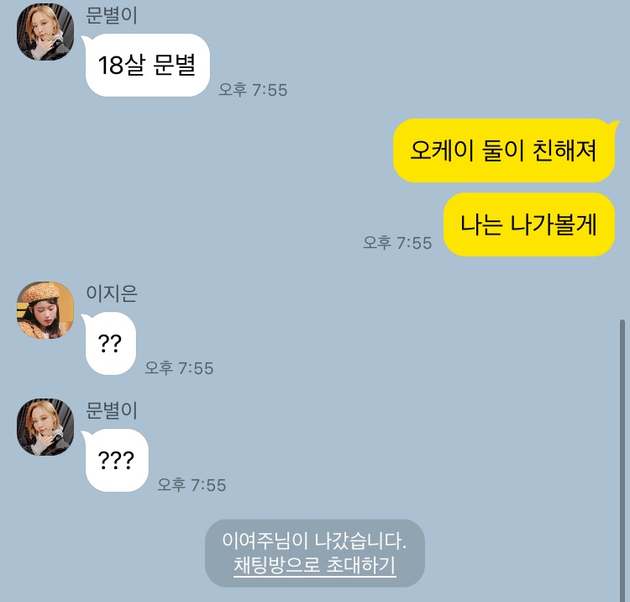Screen dimensions: 630x602
Task: Select the yellow 오케이 둘이 친해져 bubble
Action: point(506,150)
